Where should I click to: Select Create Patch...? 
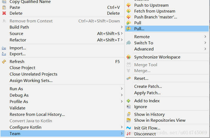(167, 86)
